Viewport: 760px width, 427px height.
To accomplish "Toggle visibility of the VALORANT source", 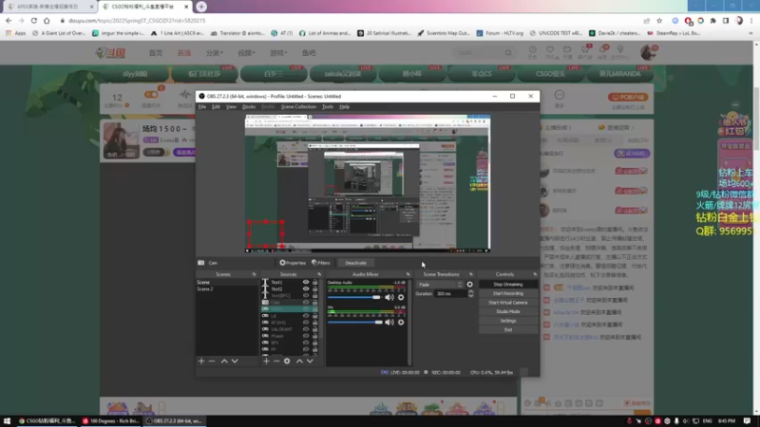I will tap(306, 329).
